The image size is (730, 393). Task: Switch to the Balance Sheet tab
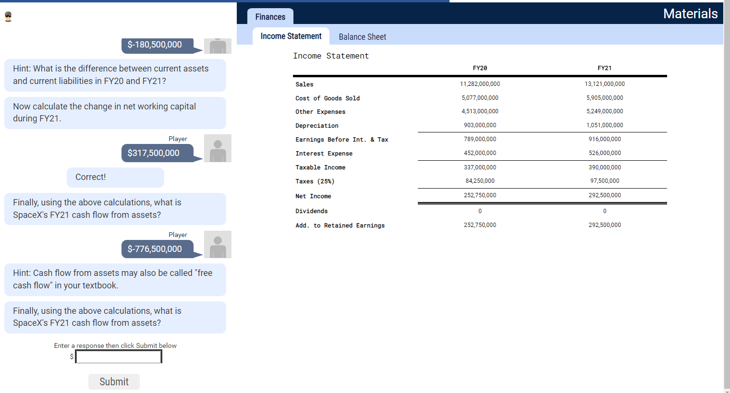tap(363, 37)
